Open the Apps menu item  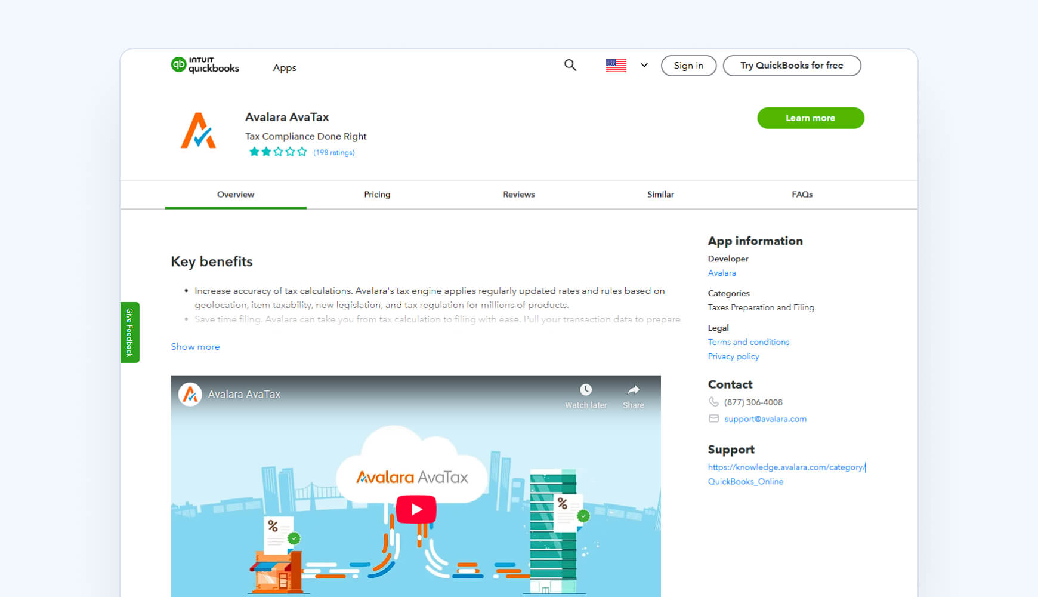[x=285, y=68]
